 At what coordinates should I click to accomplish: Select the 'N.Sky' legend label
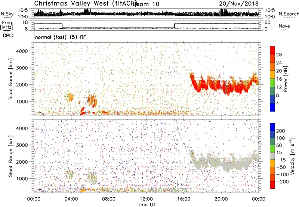coord(7,14)
